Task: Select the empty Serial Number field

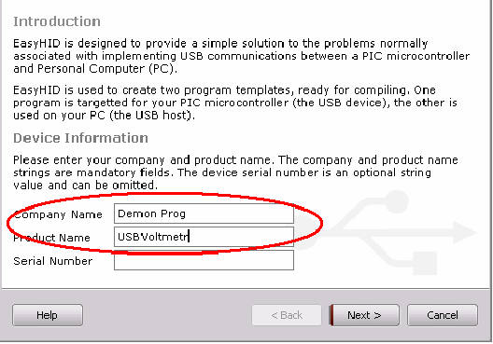Action: click(204, 260)
